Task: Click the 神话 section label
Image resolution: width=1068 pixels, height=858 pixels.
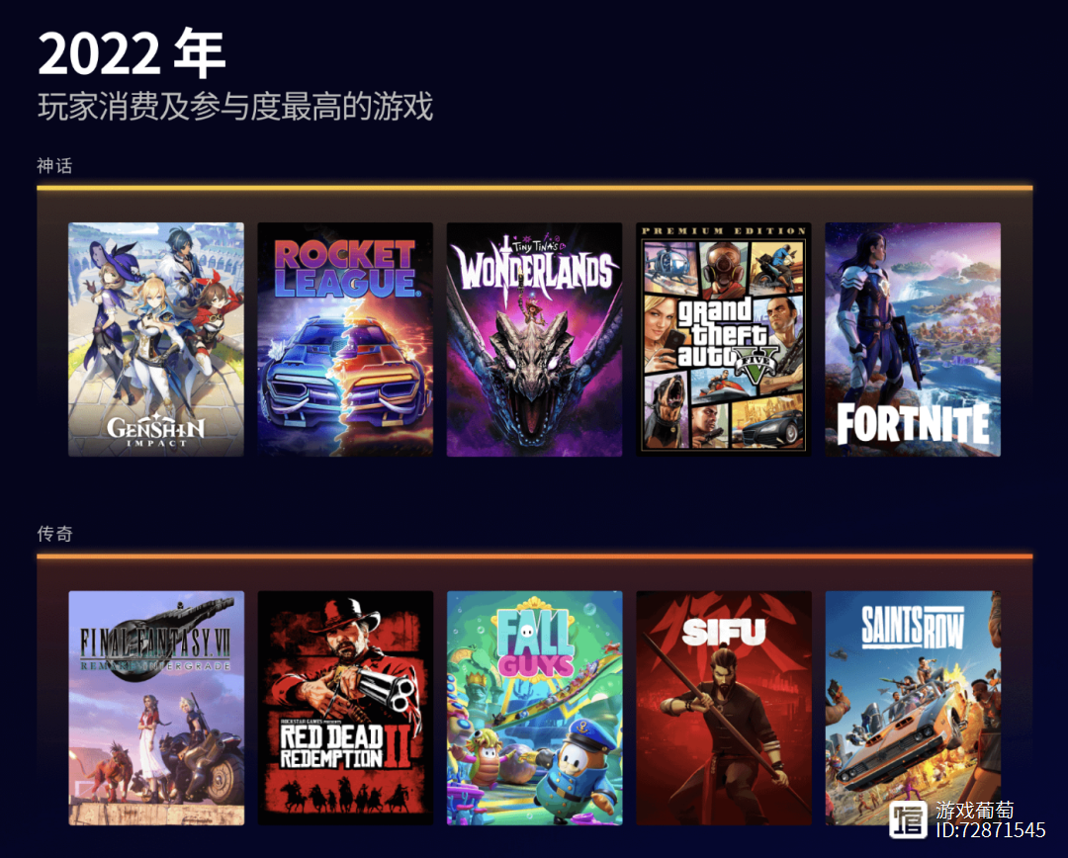Action: coord(54,165)
